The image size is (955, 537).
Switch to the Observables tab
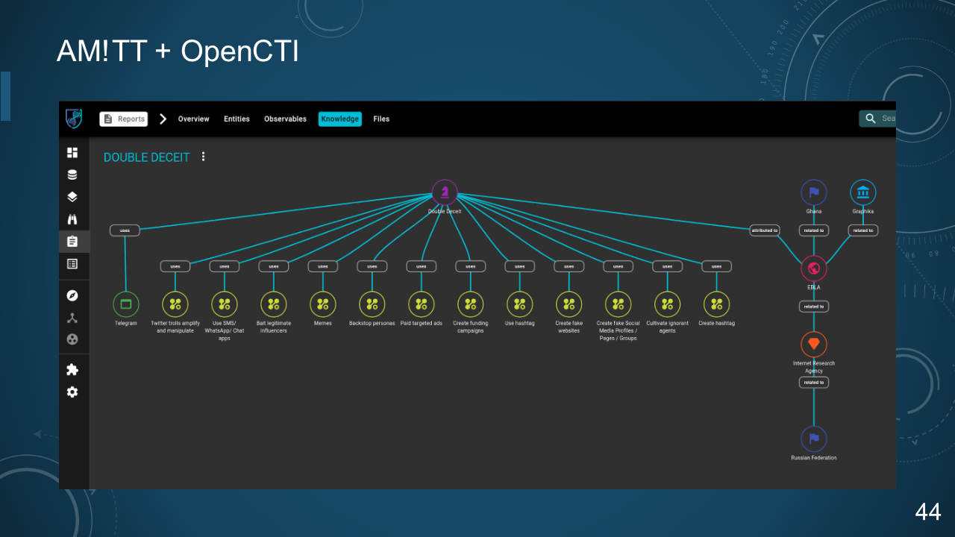click(285, 119)
